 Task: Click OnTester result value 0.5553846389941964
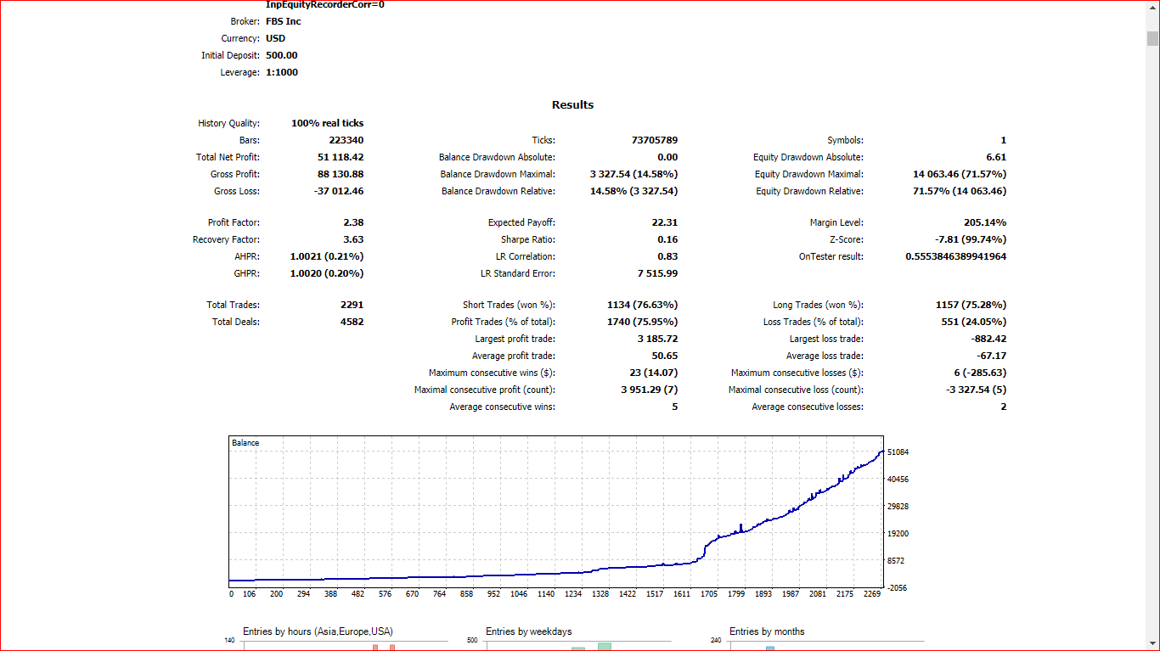(956, 256)
